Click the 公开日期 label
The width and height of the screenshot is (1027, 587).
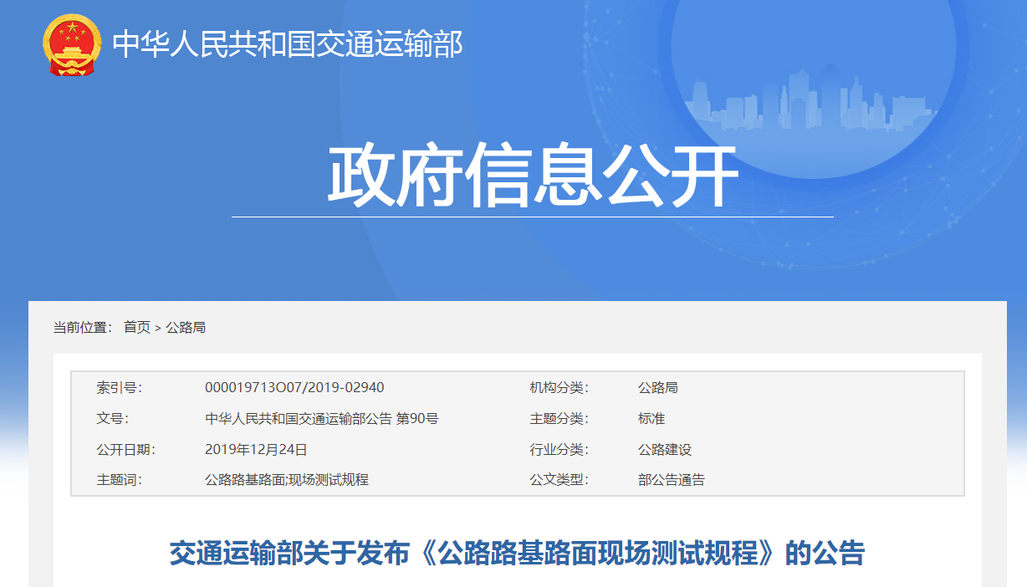click(x=125, y=450)
